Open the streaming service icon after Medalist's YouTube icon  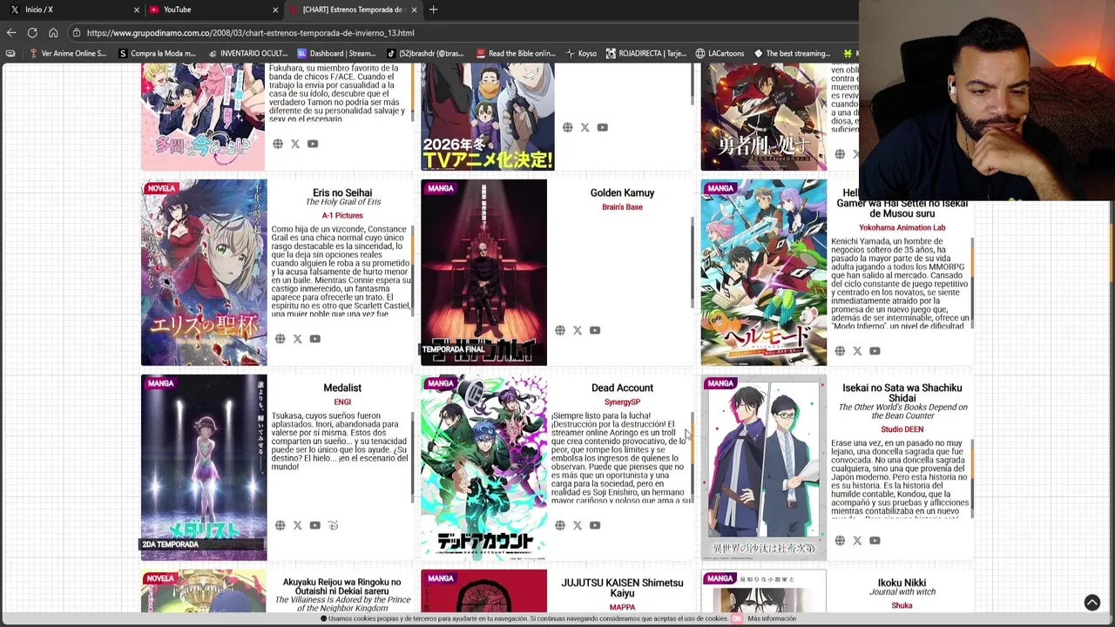(333, 525)
